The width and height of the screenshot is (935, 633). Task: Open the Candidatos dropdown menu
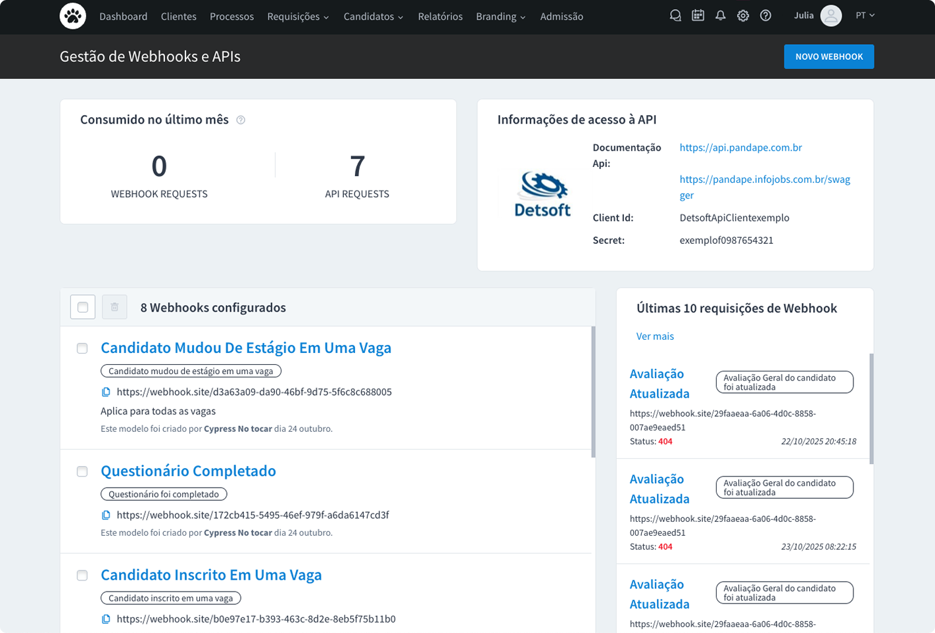373,16
